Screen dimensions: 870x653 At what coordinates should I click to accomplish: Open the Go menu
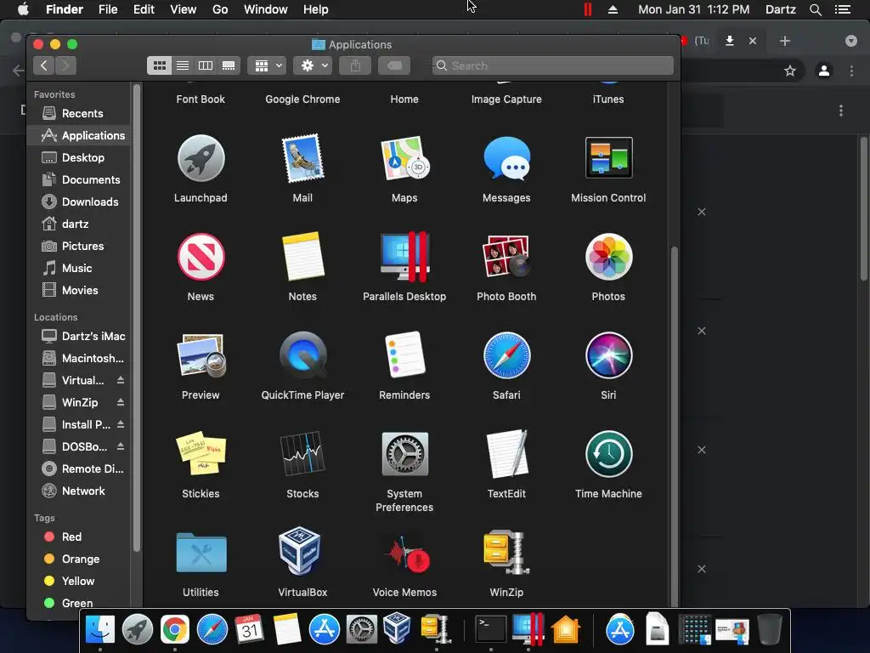pyautogui.click(x=220, y=9)
